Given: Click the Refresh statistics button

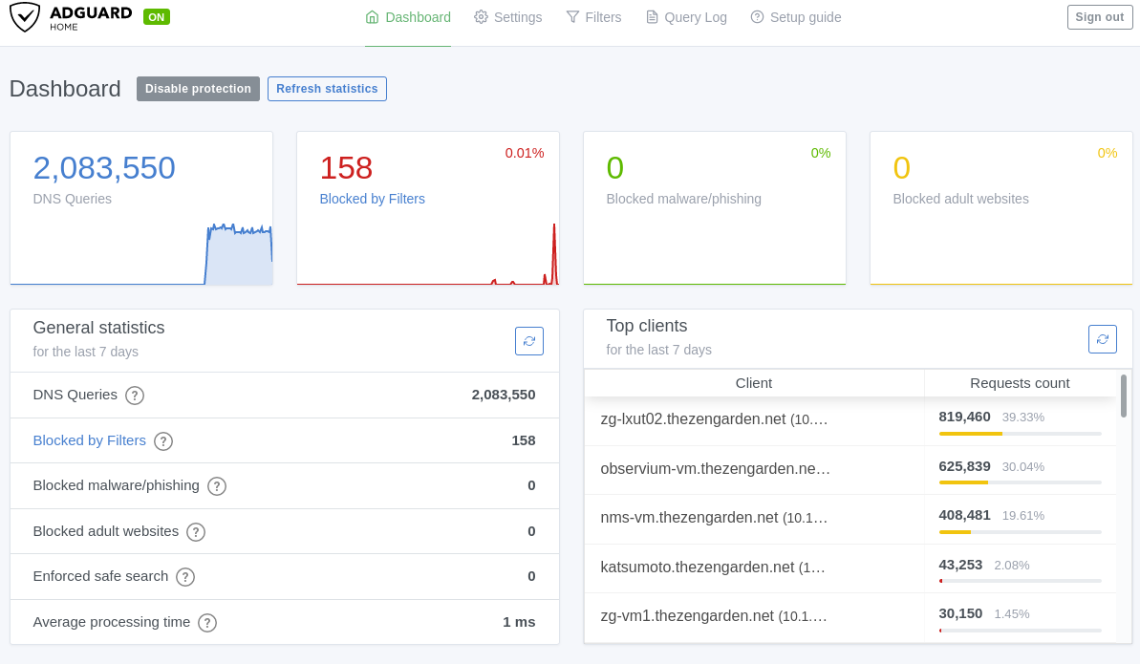Looking at the screenshot, I should 327,89.
